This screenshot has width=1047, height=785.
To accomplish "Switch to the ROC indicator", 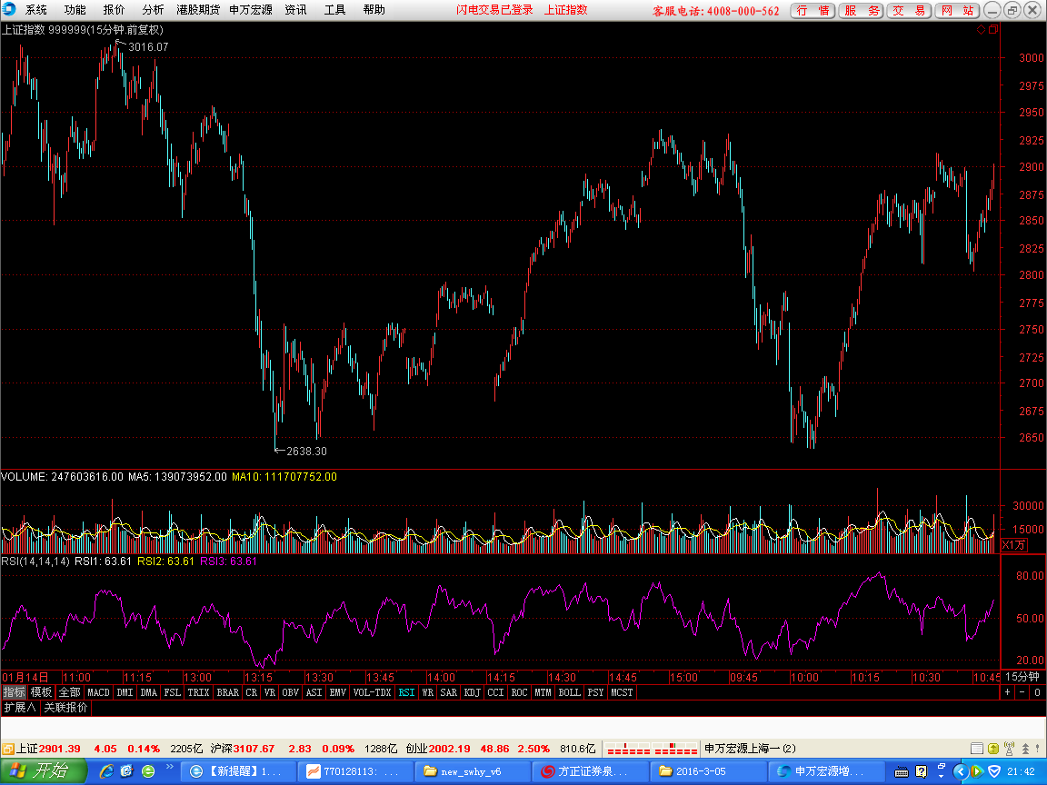I will tap(520, 692).
